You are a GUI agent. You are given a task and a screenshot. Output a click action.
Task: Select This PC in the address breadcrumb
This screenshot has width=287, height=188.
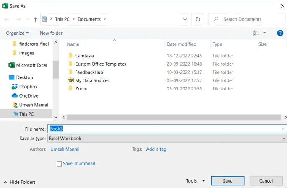[62, 19]
